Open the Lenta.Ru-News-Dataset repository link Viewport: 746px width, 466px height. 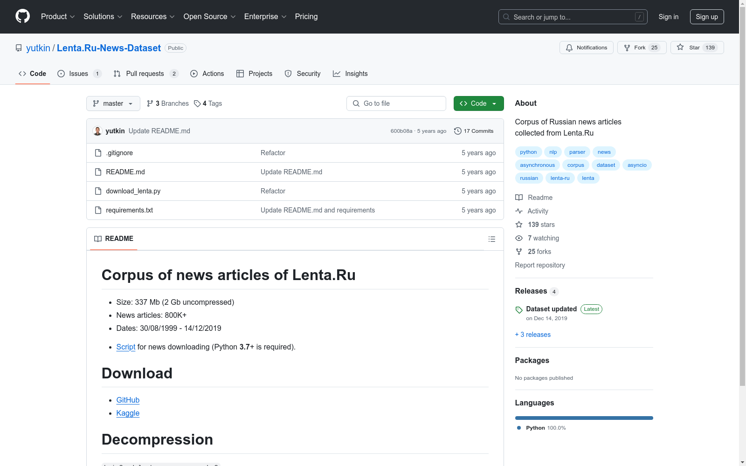[x=109, y=48]
